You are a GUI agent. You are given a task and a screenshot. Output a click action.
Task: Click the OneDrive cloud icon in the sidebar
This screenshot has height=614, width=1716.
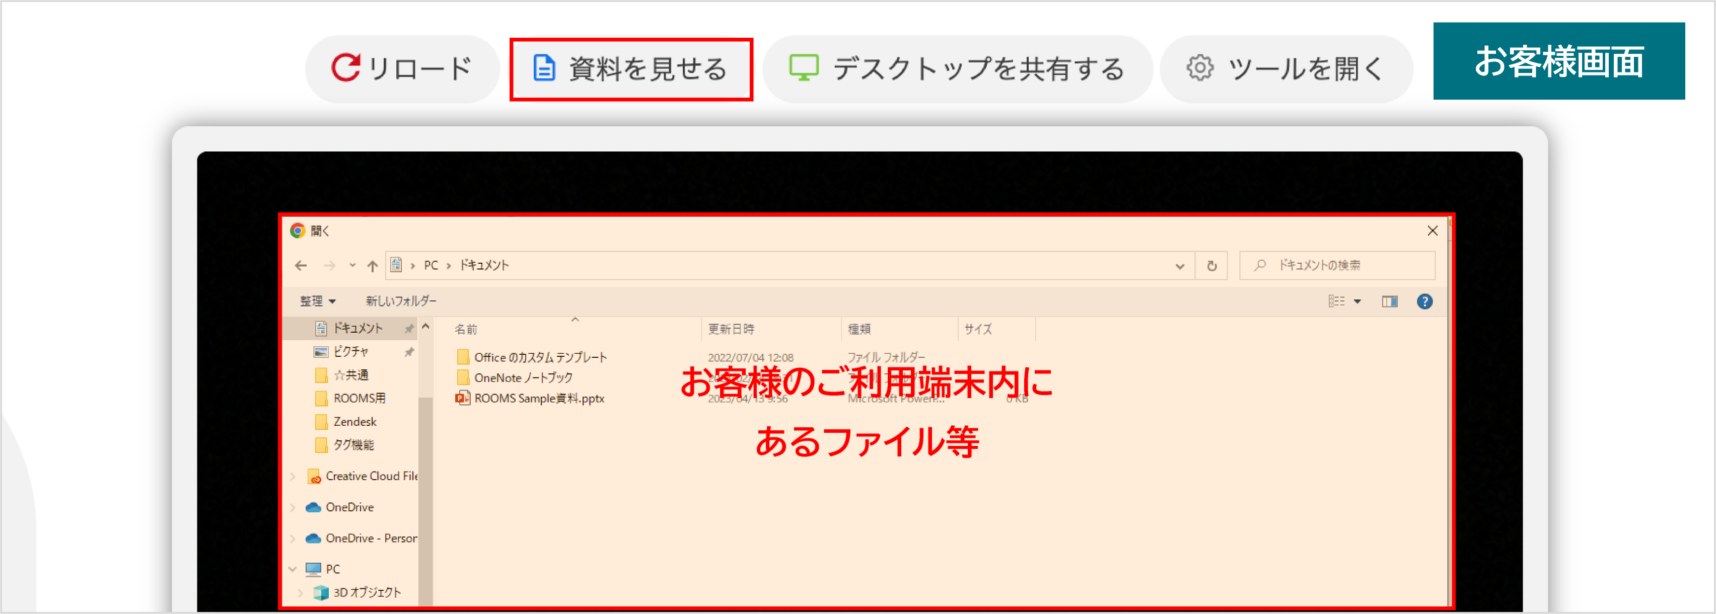(x=314, y=507)
